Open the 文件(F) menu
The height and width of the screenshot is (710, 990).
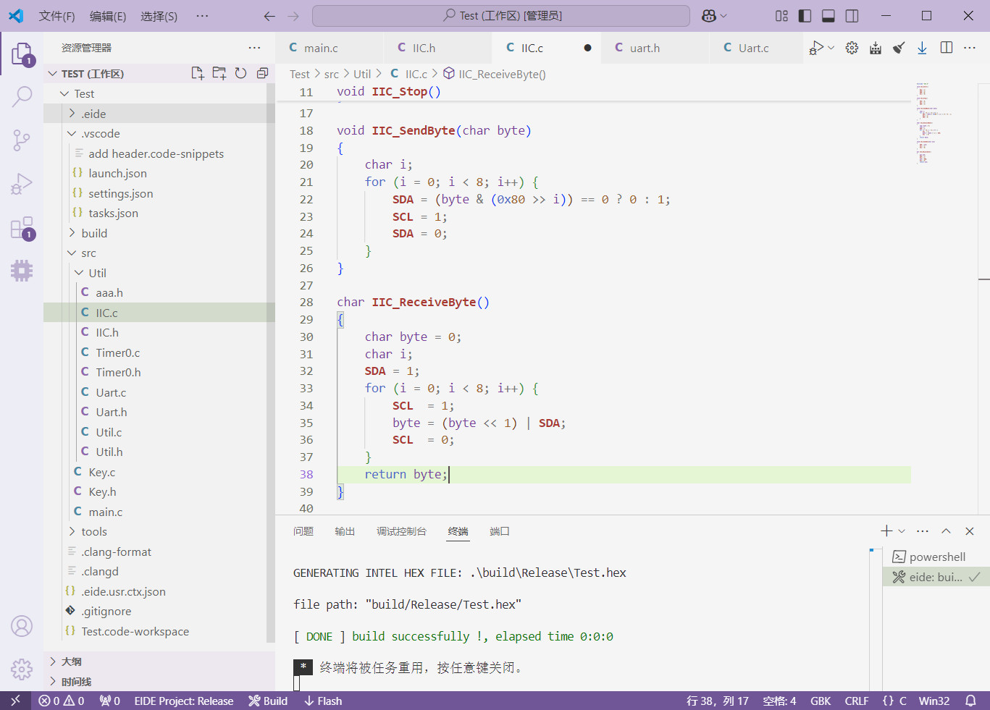point(56,16)
